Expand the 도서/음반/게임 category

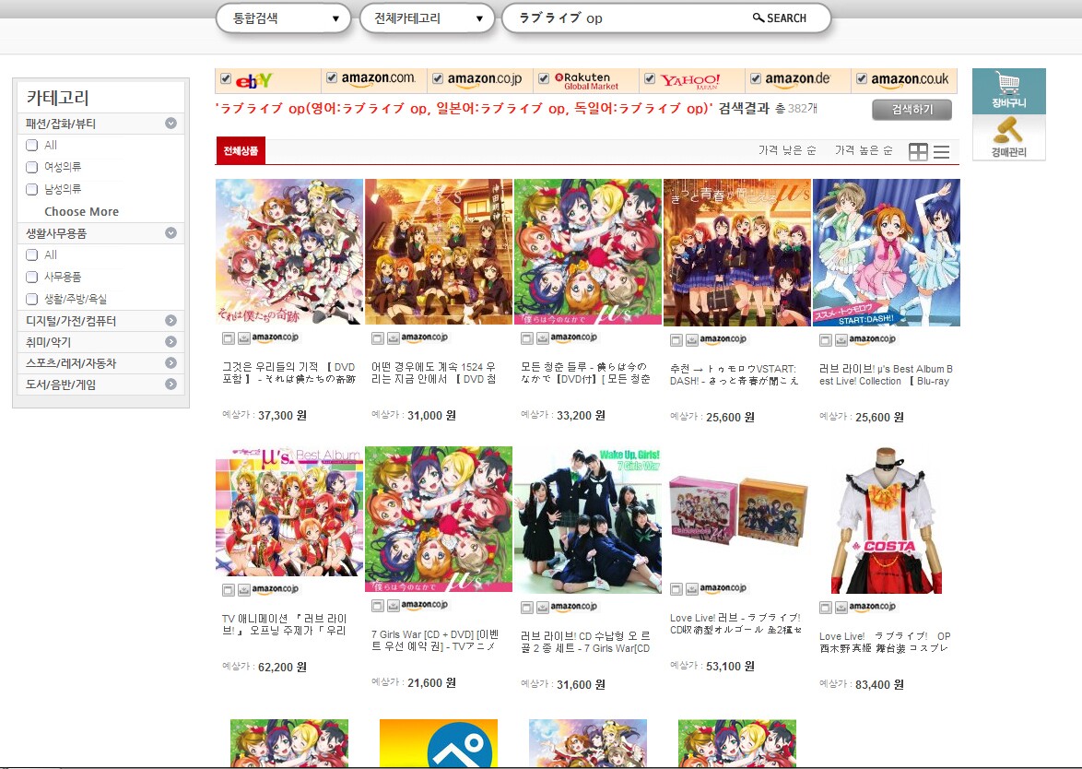[x=171, y=384]
